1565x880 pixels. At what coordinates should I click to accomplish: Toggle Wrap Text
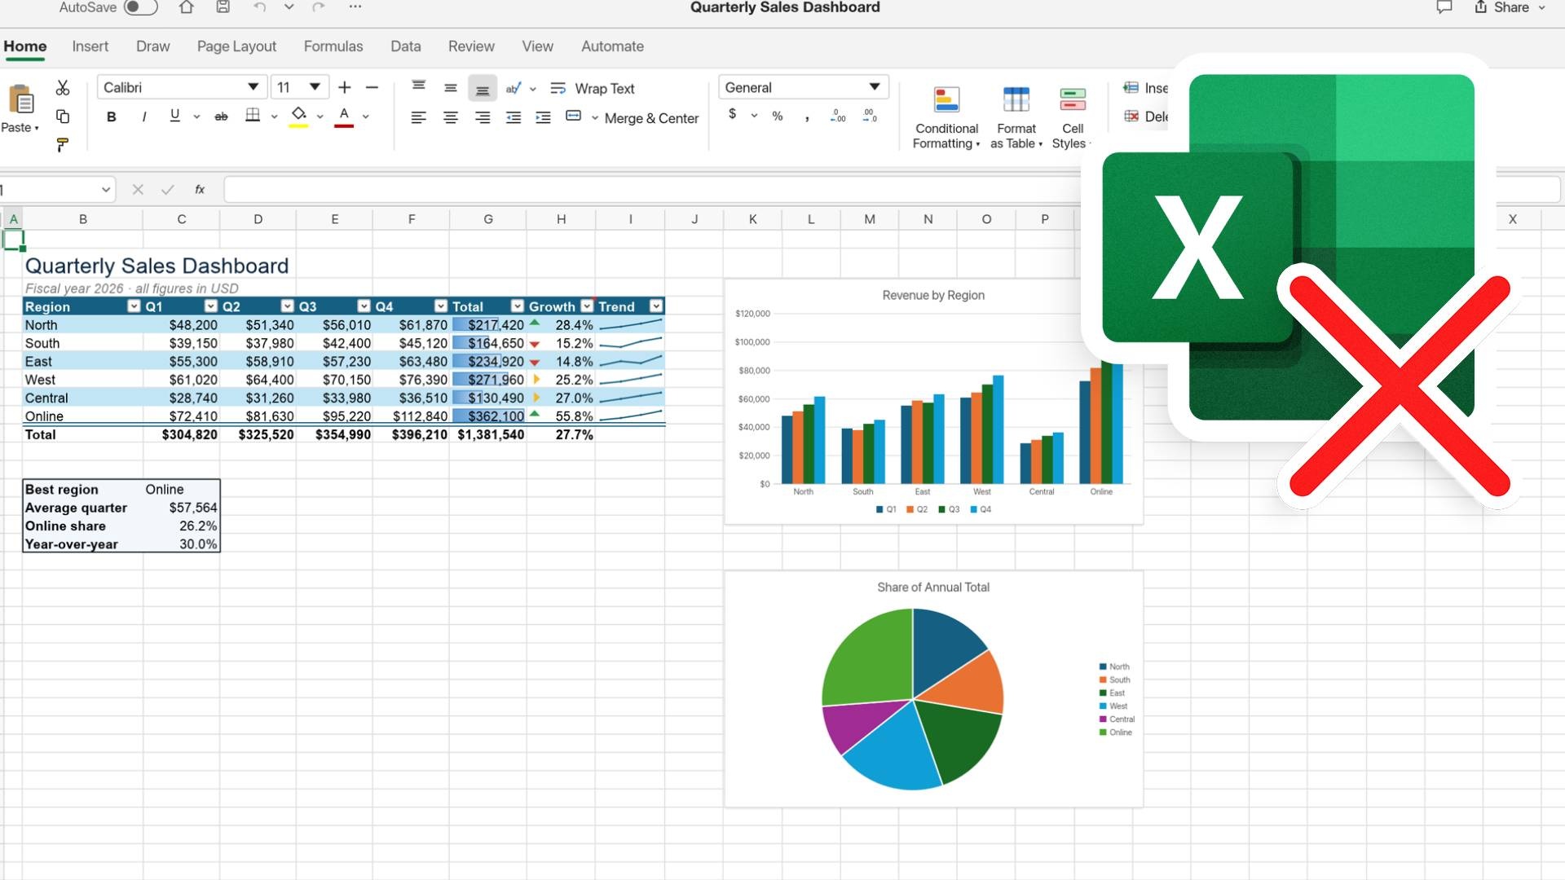point(593,88)
